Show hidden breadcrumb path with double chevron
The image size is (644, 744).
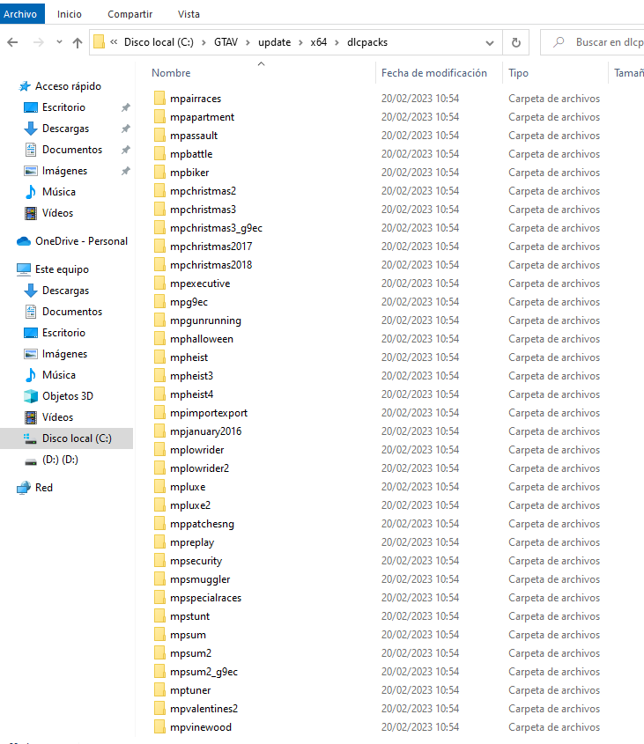click(x=114, y=41)
